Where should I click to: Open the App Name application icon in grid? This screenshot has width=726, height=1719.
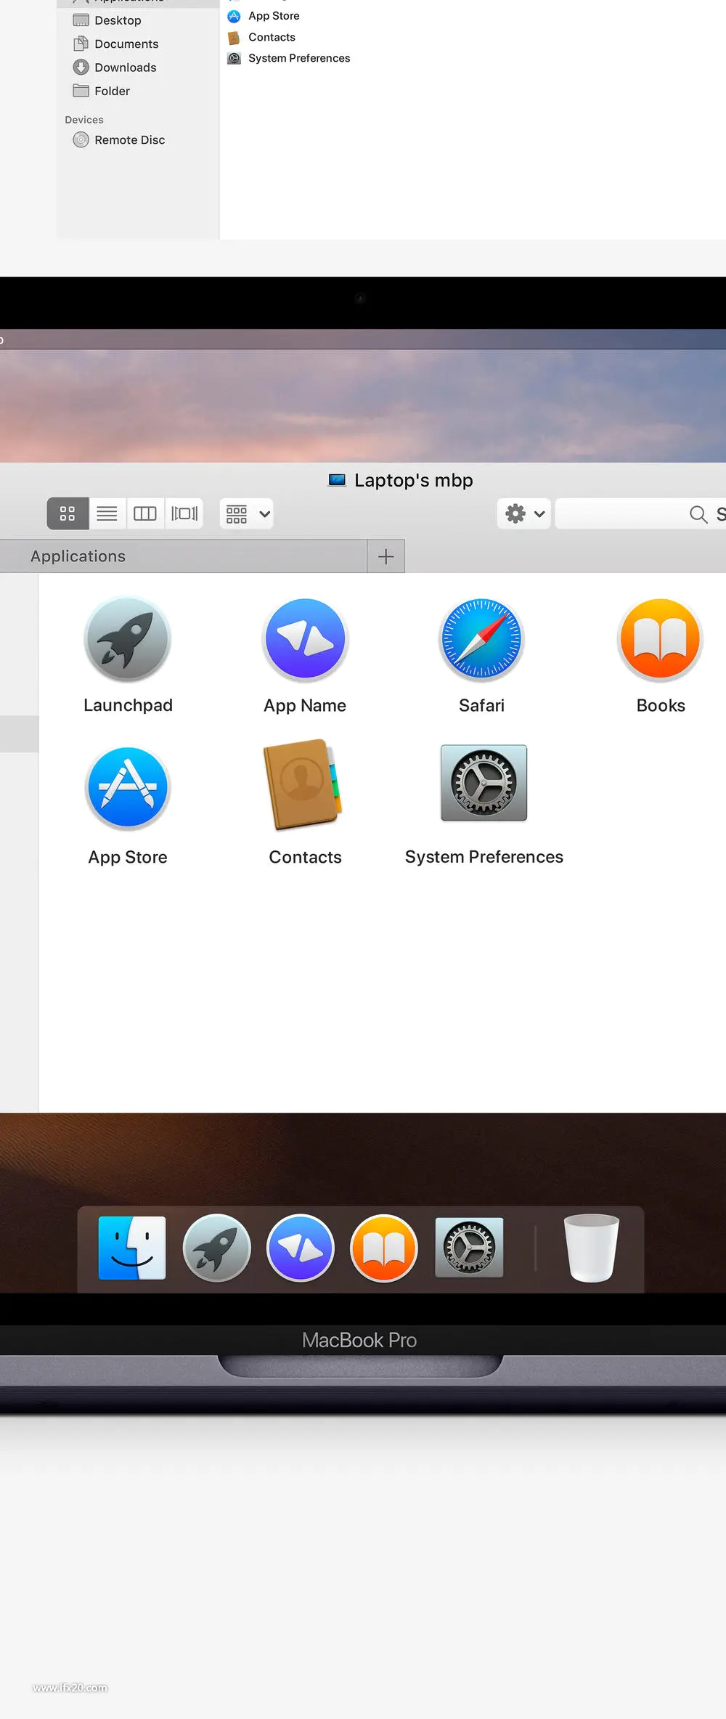tap(306, 639)
